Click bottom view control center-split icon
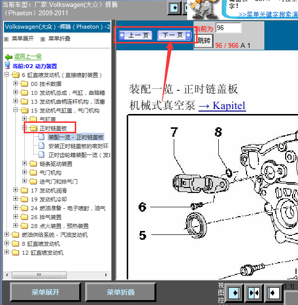This screenshot has height=305, width=298. pos(254,293)
